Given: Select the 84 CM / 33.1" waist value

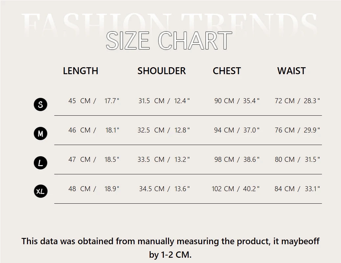Looking at the screenshot, I should point(297,189).
